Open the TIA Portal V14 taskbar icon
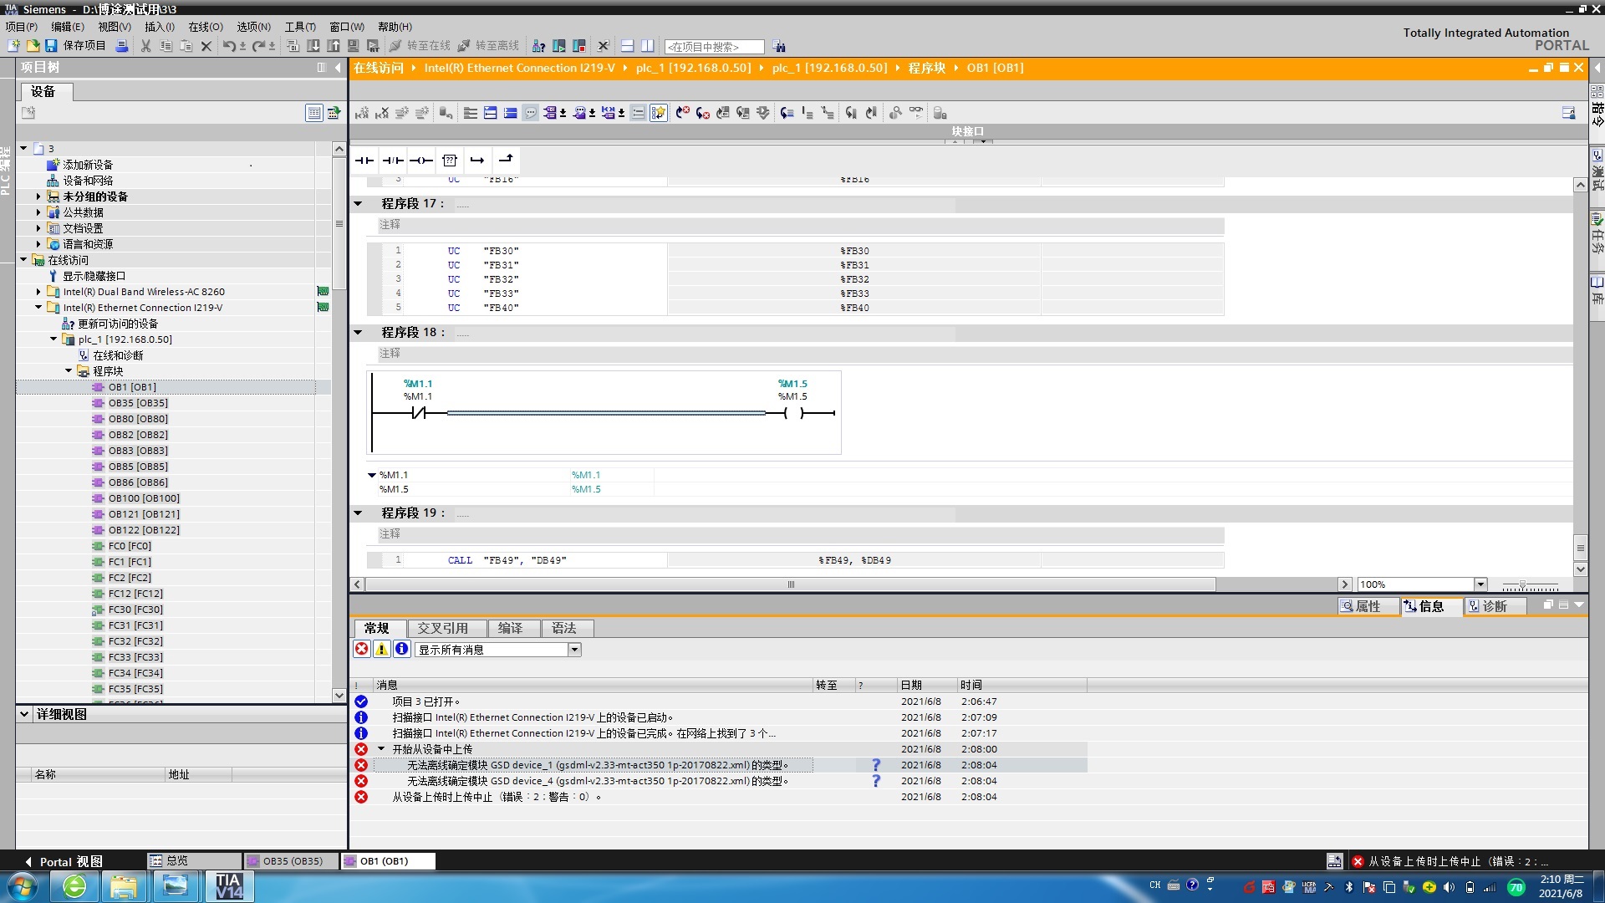1605x903 pixels. click(228, 885)
